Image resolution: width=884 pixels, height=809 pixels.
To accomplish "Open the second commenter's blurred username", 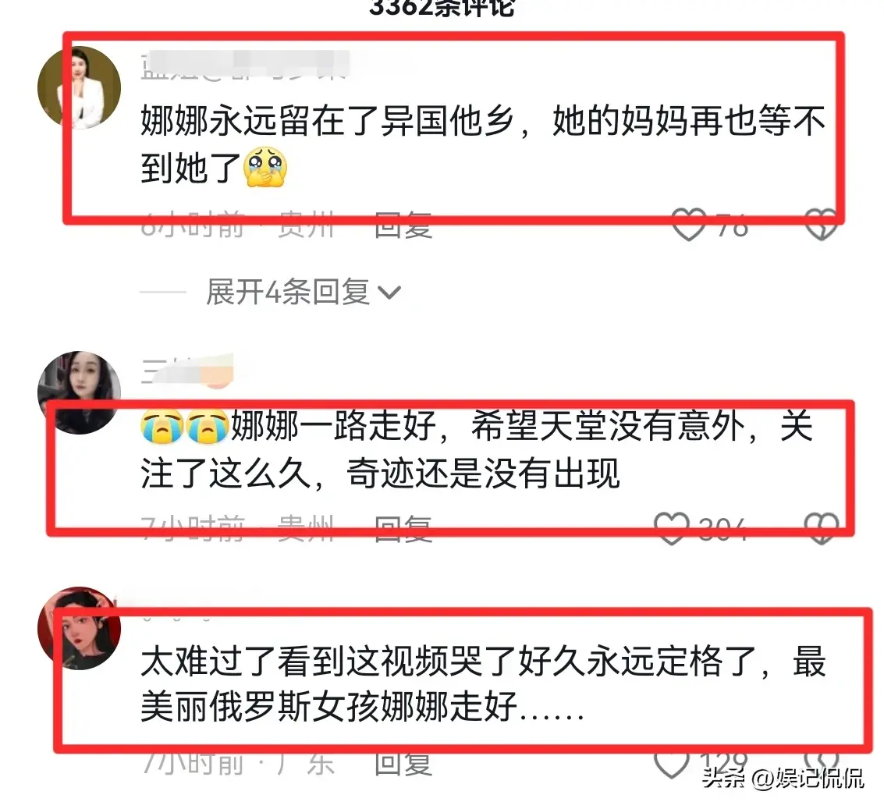I will click(x=186, y=370).
